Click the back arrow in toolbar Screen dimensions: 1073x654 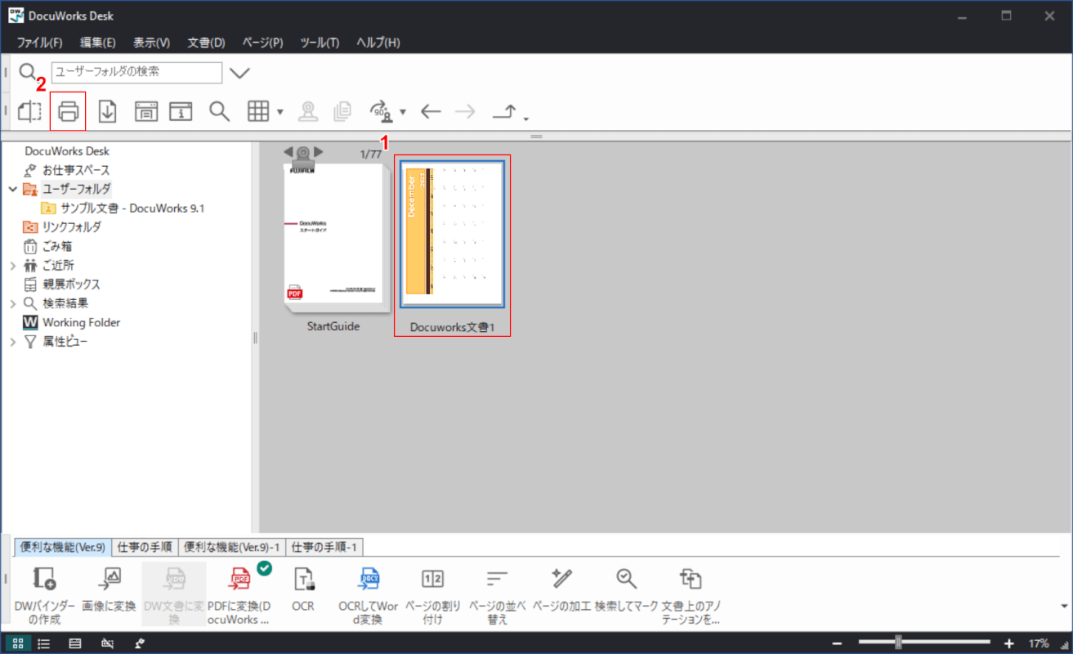(x=431, y=111)
